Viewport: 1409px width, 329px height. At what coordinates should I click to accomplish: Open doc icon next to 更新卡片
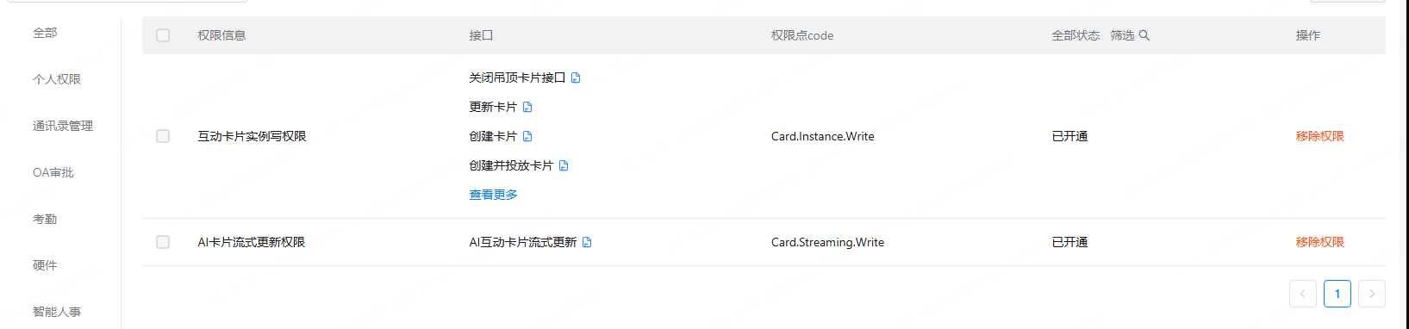click(x=527, y=107)
